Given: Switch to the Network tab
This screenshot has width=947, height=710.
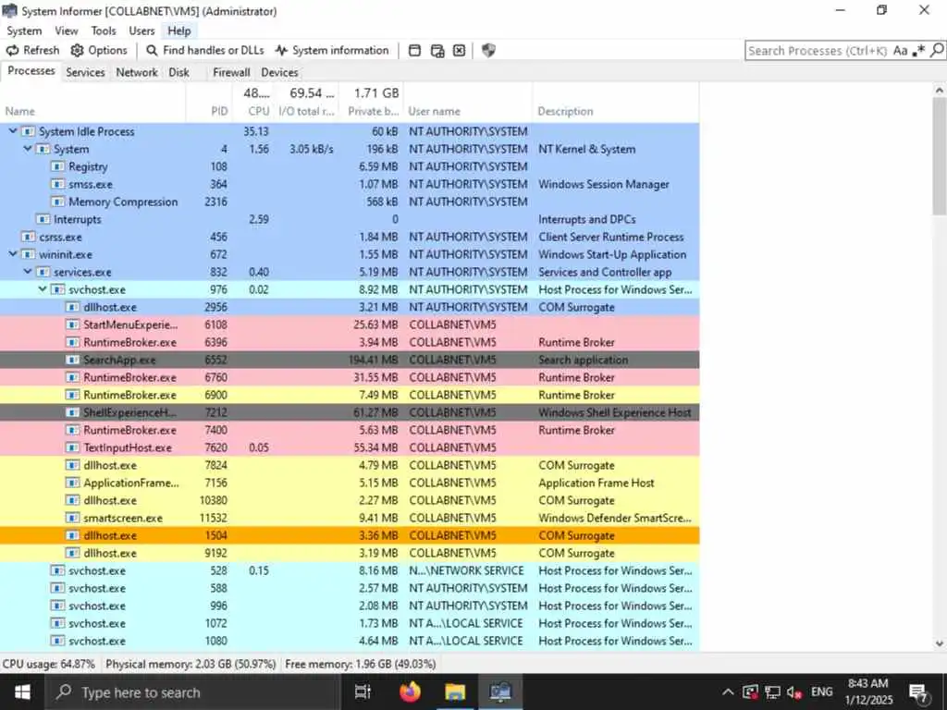Looking at the screenshot, I should 137,72.
